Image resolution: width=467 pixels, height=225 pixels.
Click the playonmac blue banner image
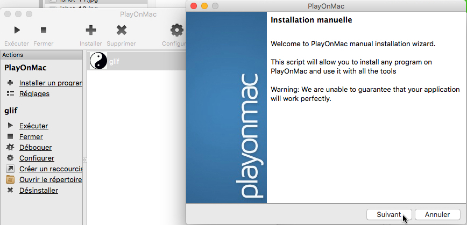pyautogui.click(x=227, y=107)
